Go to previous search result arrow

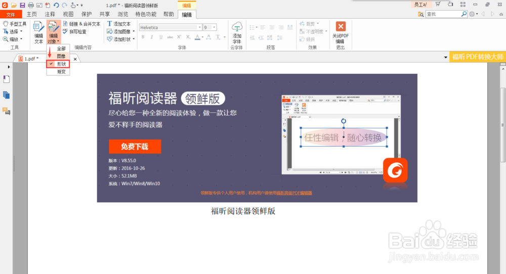[x=483, y=14]
